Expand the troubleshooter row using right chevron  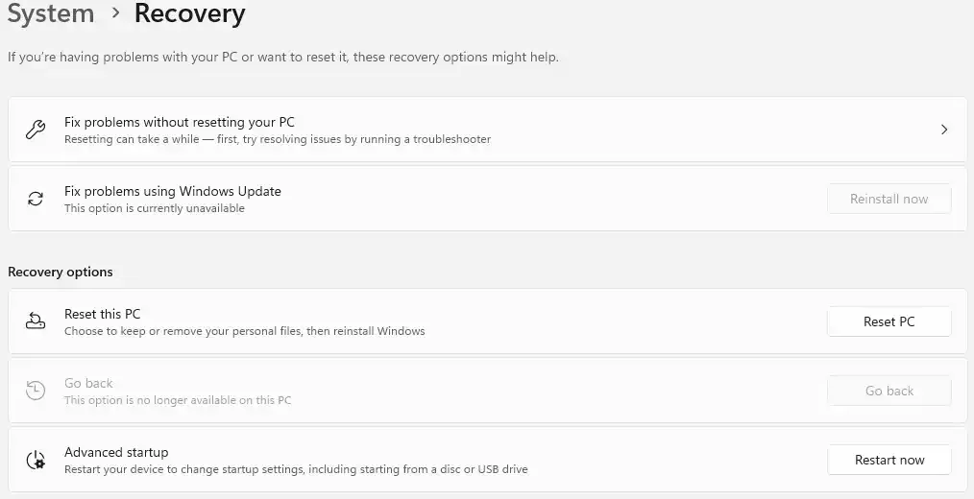944,130
